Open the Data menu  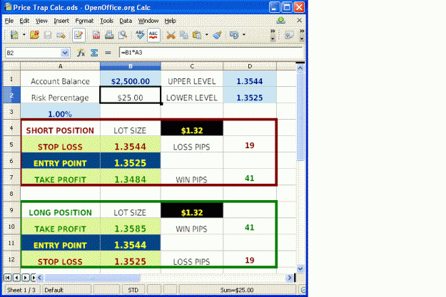coord(126,21)
